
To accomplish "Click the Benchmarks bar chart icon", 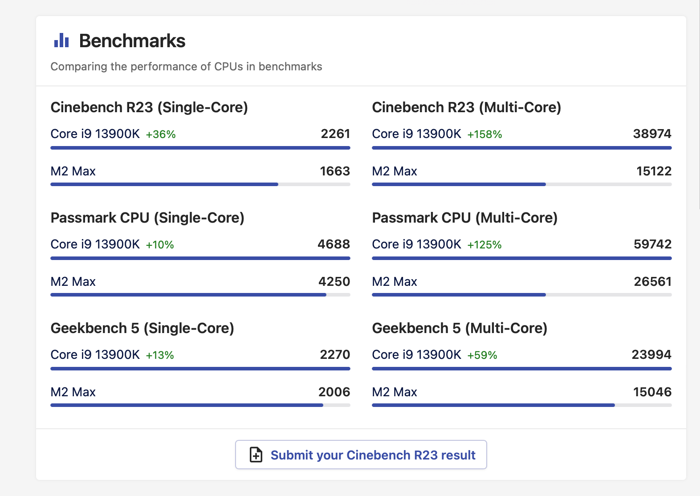I will click(61, 41).
